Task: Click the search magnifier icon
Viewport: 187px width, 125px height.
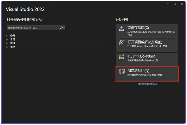Action: 62,28
